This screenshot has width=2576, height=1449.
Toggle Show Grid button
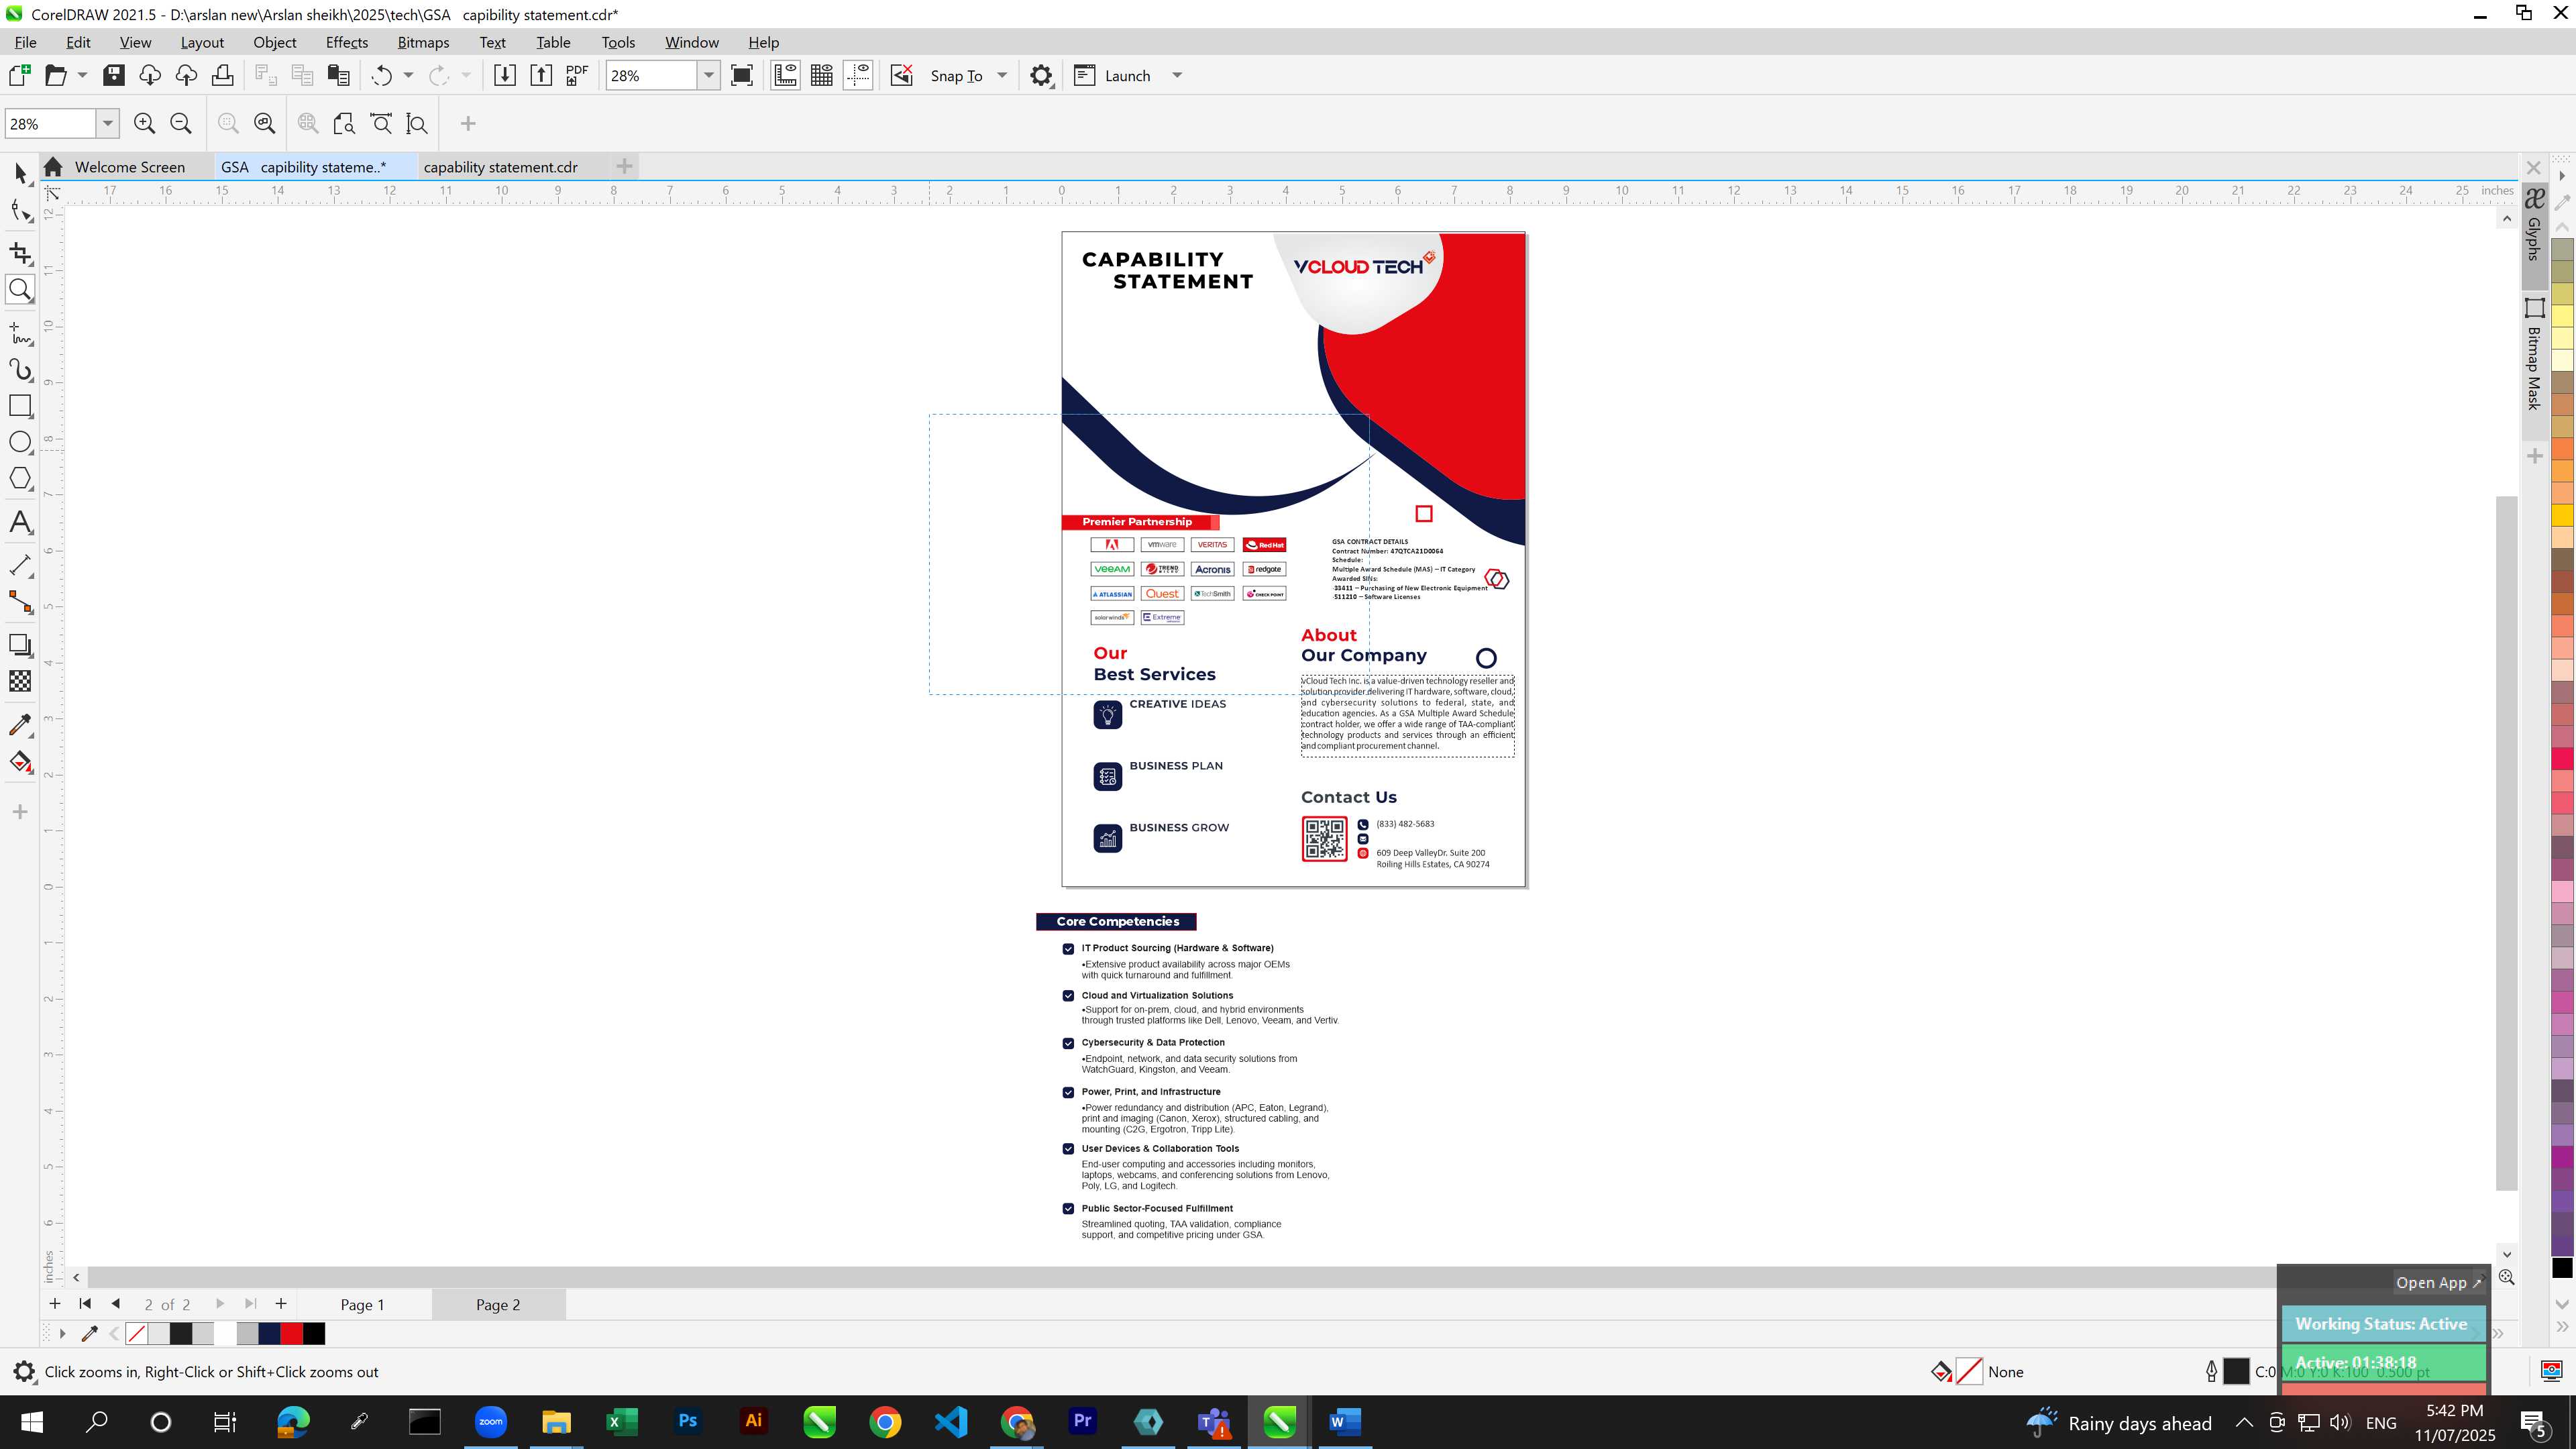[x=822, y=76]
